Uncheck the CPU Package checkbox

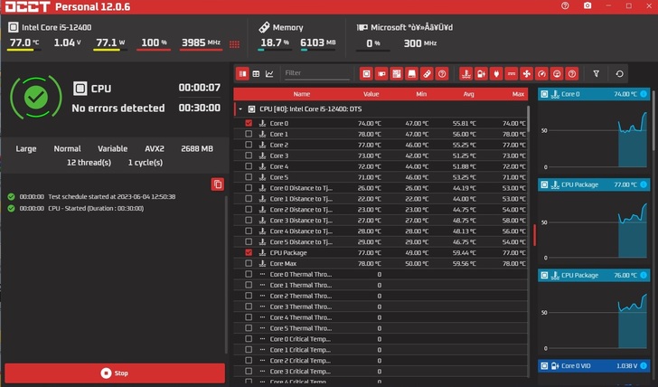pos(249,253)
